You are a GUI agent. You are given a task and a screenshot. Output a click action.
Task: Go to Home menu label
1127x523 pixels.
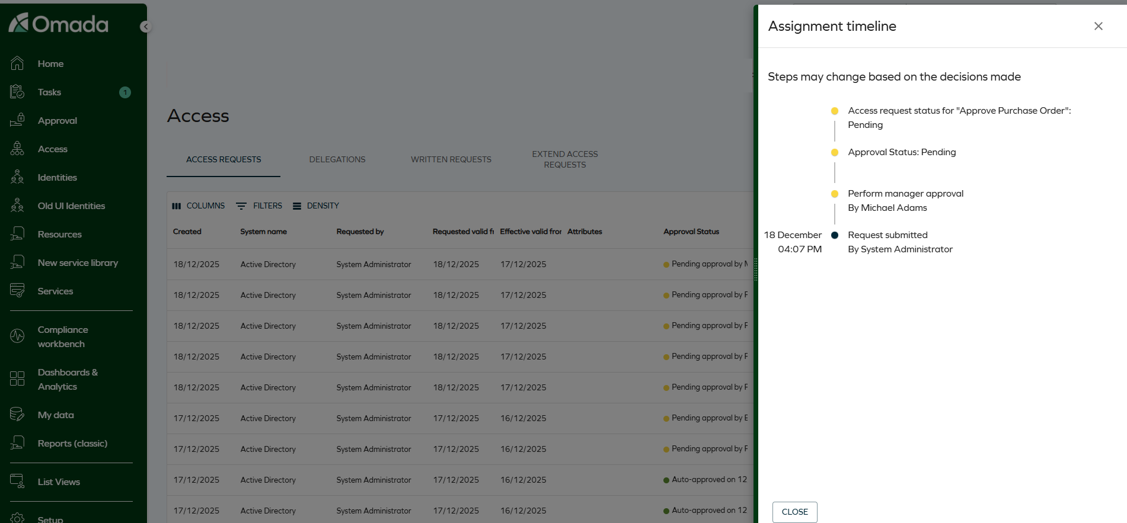pos(50,63)
